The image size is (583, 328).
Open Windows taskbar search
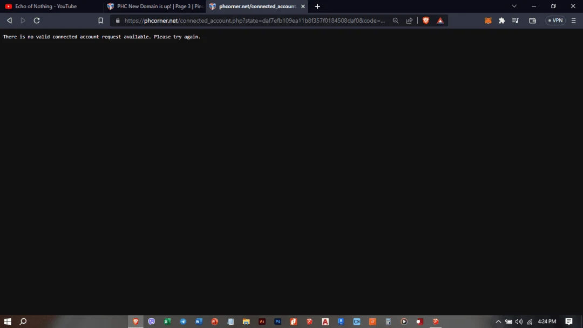click(x=23, y=322)
